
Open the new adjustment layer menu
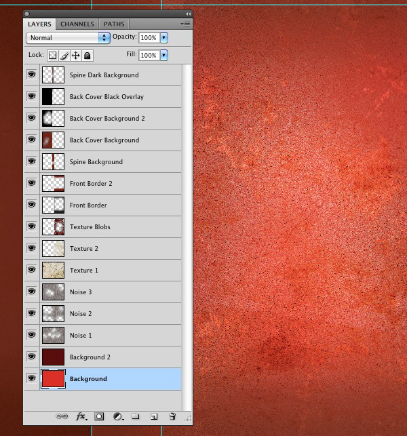point(118,416)
